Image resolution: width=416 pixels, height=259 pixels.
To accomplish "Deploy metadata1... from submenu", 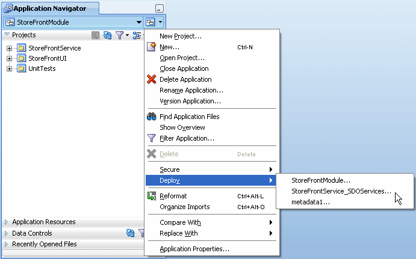I will coord(345,202).
